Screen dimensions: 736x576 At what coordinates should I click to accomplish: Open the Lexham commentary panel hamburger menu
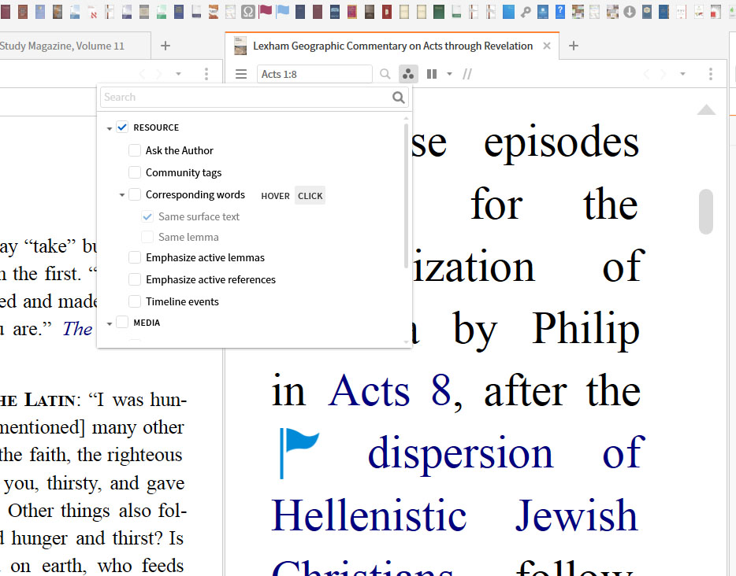(241, 74)
